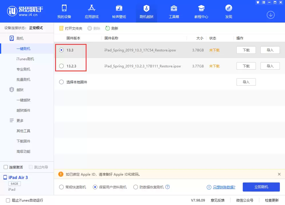Open iTunes刷机 in the sidebar
This screenshot has width=285, height=205.
[x=25, y=59]
